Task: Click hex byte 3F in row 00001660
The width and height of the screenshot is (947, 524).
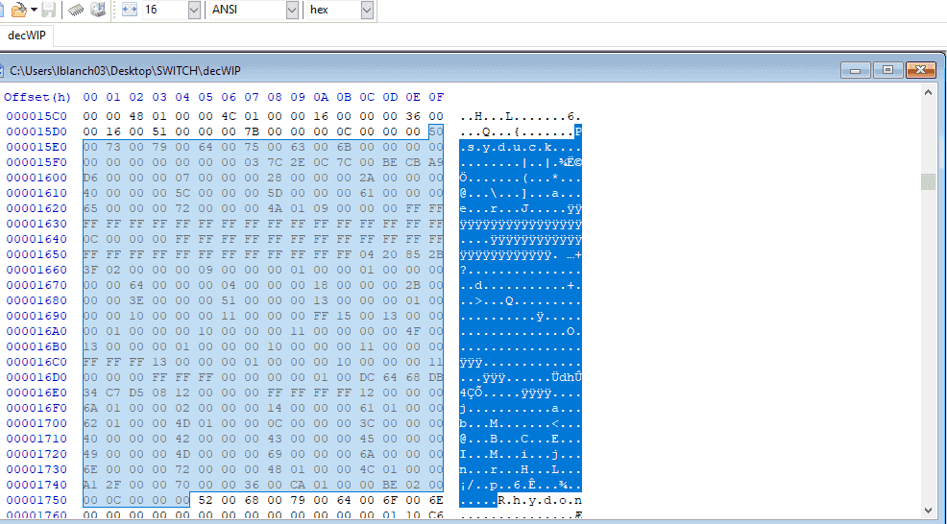Action: click(90, 270)
